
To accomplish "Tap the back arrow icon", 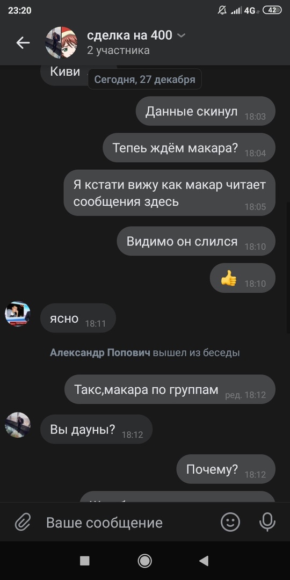I will (23, 43).
